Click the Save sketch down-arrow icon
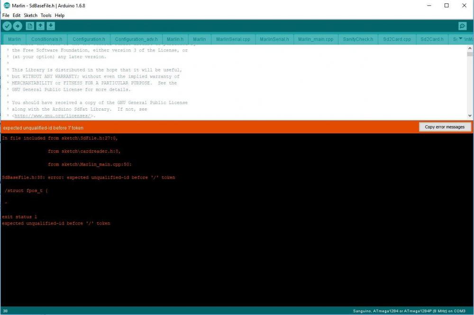 pyautogui.click(x=51, y=26)
